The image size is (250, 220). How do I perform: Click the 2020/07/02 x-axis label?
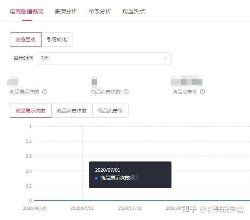tap(130, 208)
